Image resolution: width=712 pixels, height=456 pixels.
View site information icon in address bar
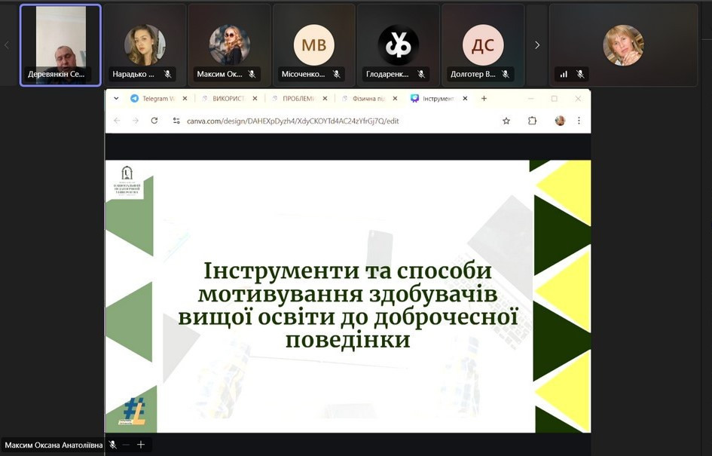[x=176, y=121]
